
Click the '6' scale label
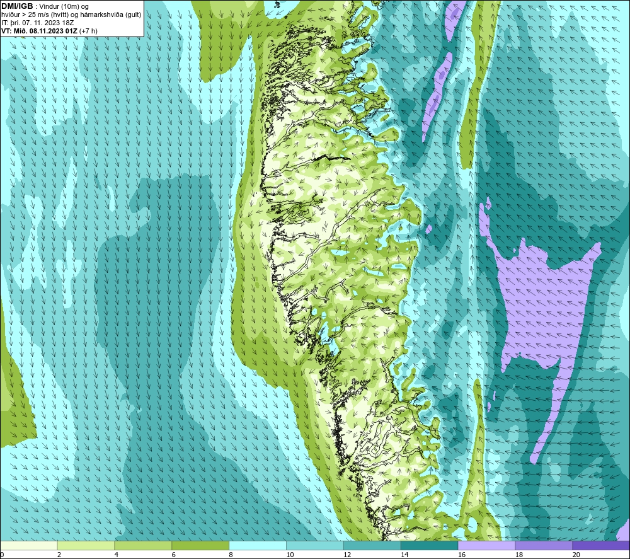click(x=174, y=555)
